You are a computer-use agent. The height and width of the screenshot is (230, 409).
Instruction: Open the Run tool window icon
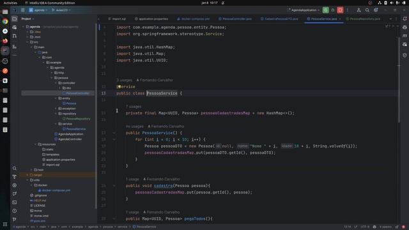tap(15, 194)
